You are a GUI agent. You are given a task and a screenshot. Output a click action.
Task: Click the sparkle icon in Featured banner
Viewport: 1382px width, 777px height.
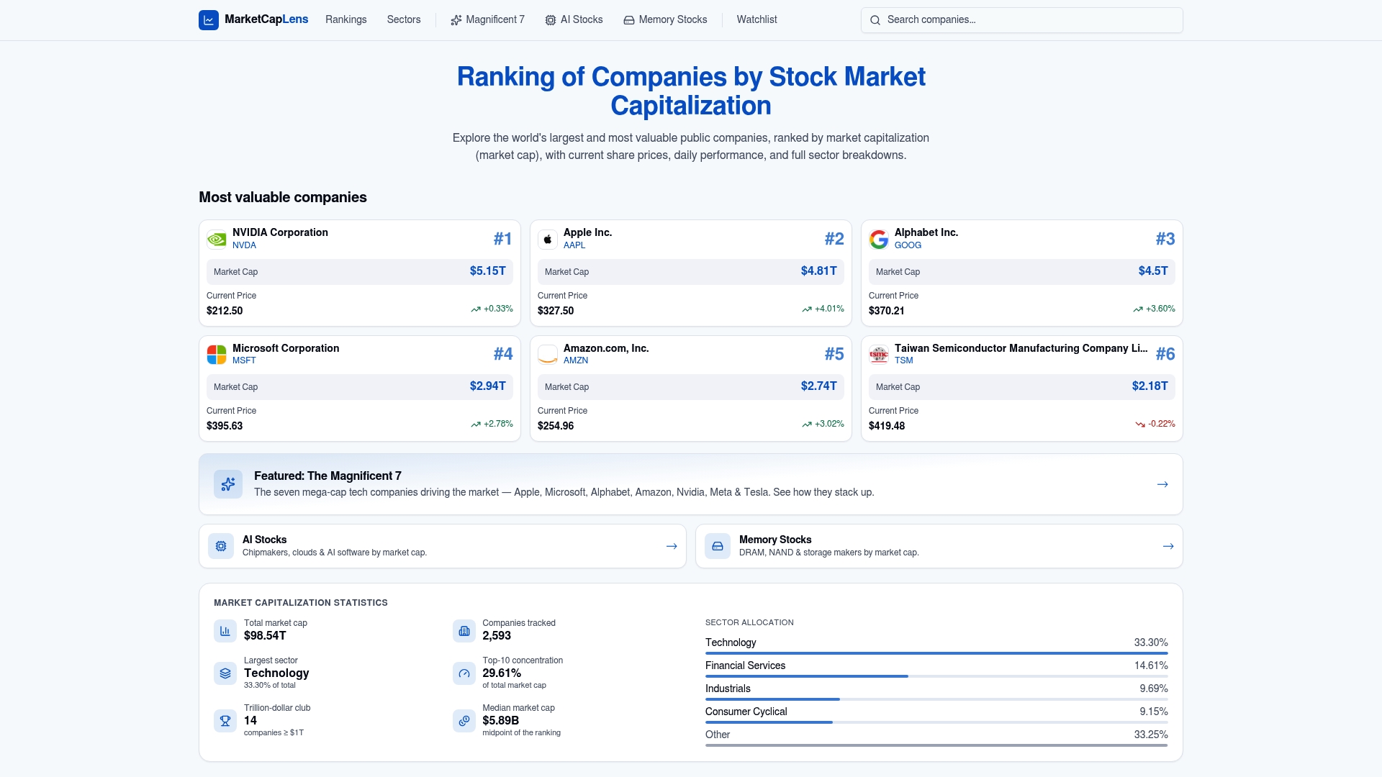pyautogui.click(x=228, y=484)
